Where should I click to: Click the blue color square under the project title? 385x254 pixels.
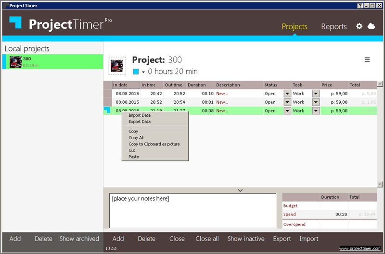[136, 72]
